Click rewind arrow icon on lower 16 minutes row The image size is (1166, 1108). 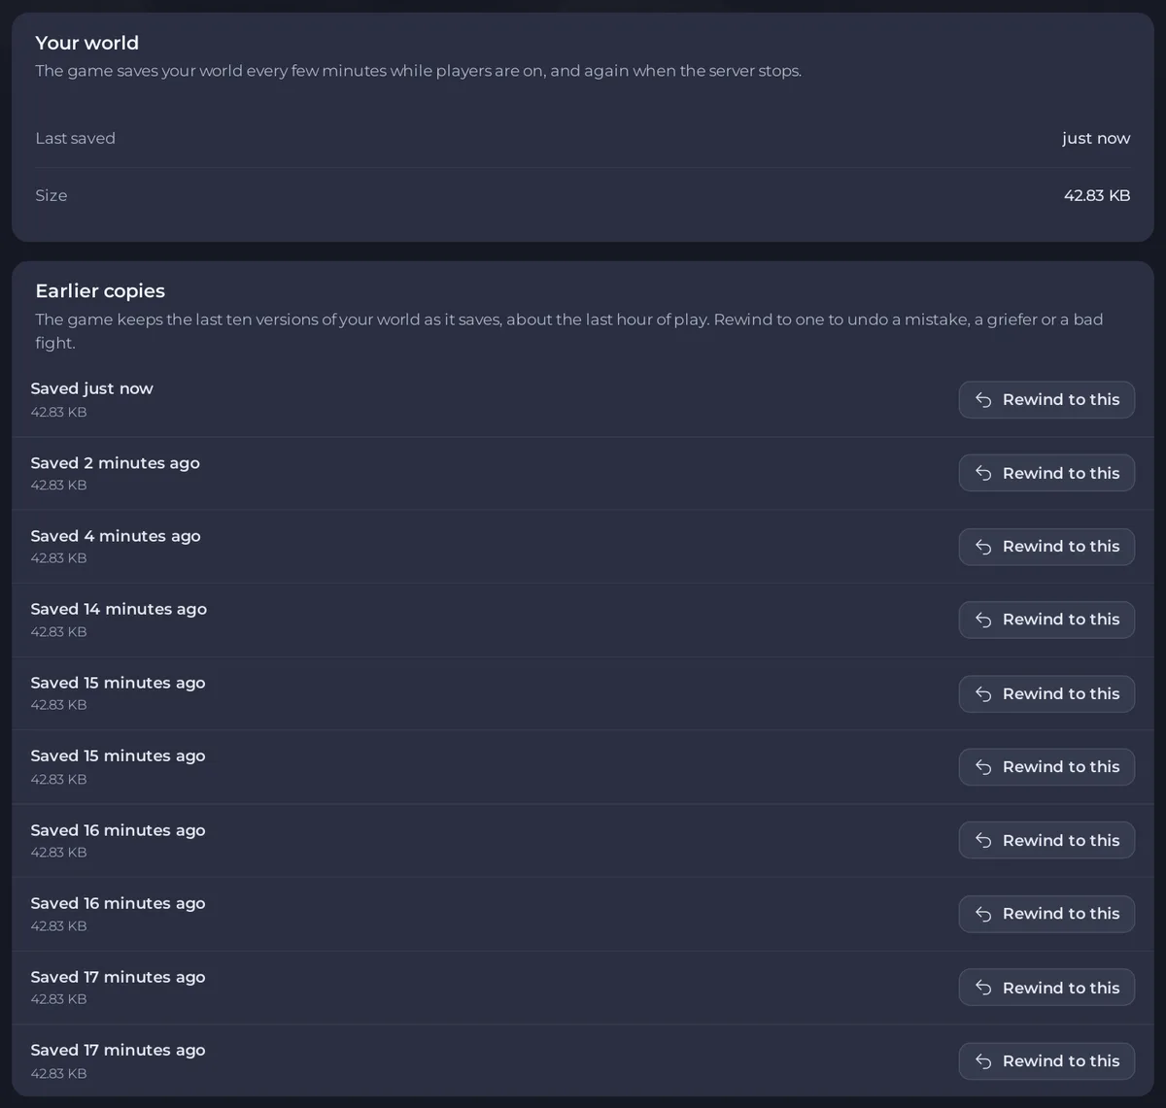coord(983,914)
